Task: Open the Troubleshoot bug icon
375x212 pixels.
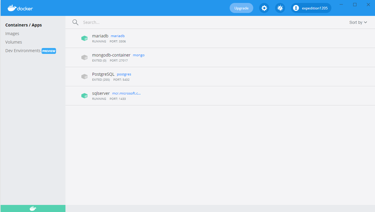Action: point(280,8)
